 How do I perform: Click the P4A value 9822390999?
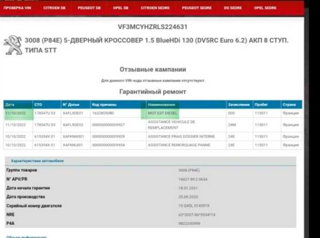[189, 224]
